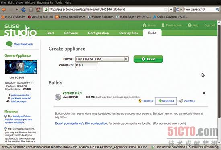Open the Help question mark icon
The width and height of the screenshot is (221, 150).
[190, 25]
